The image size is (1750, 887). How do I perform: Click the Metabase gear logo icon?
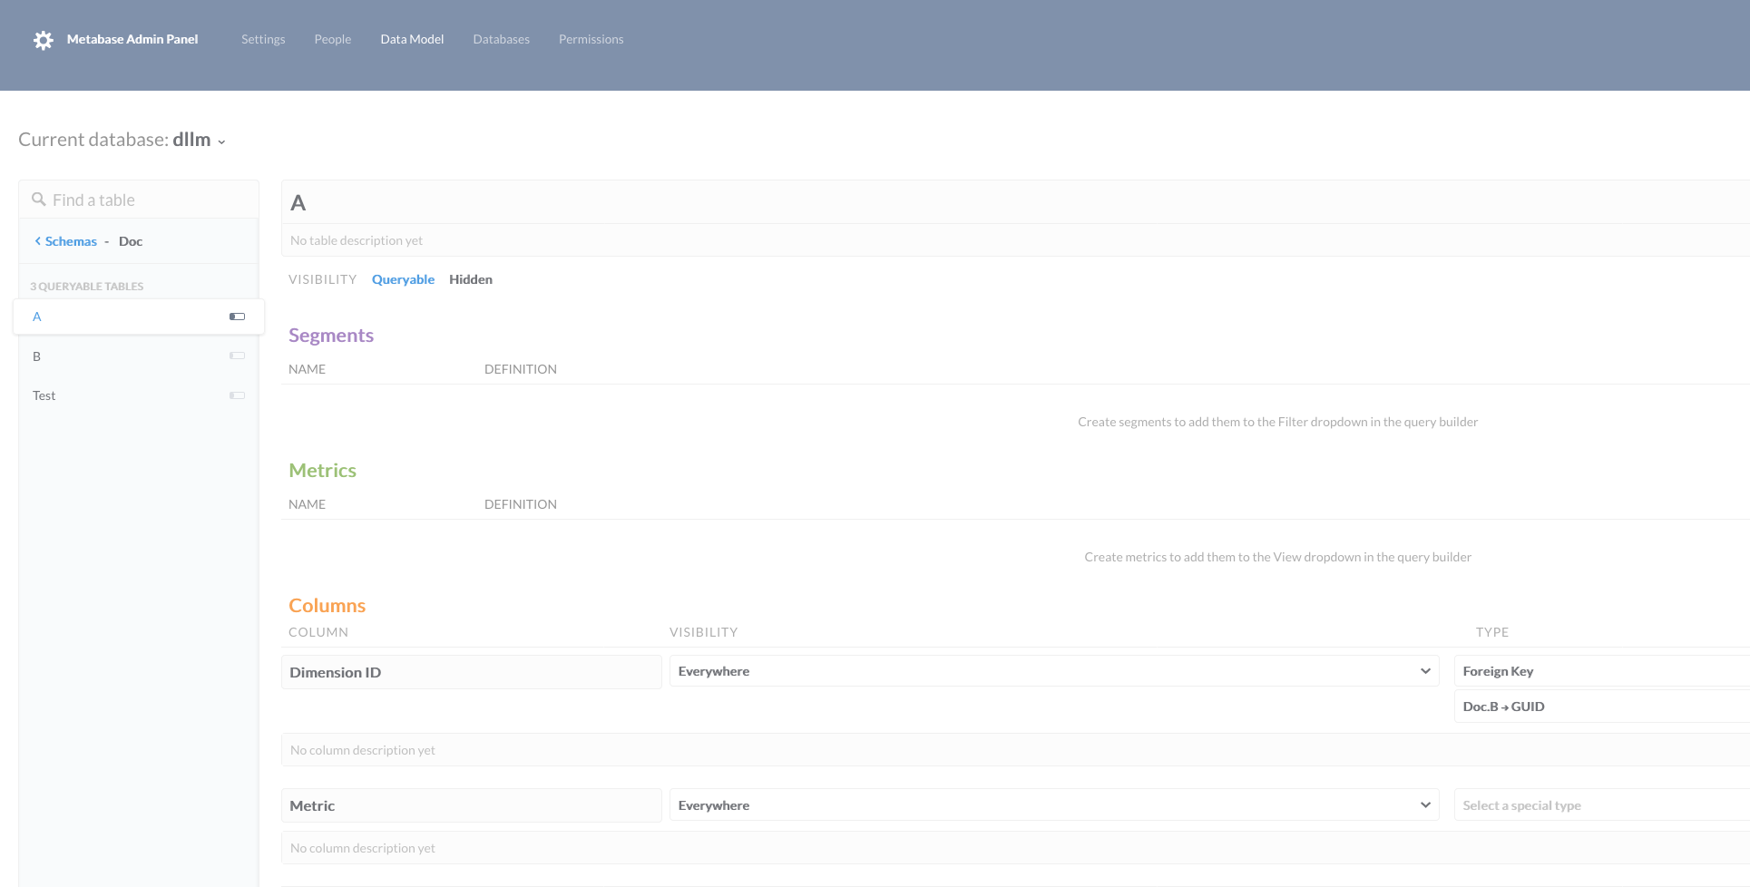42,40
